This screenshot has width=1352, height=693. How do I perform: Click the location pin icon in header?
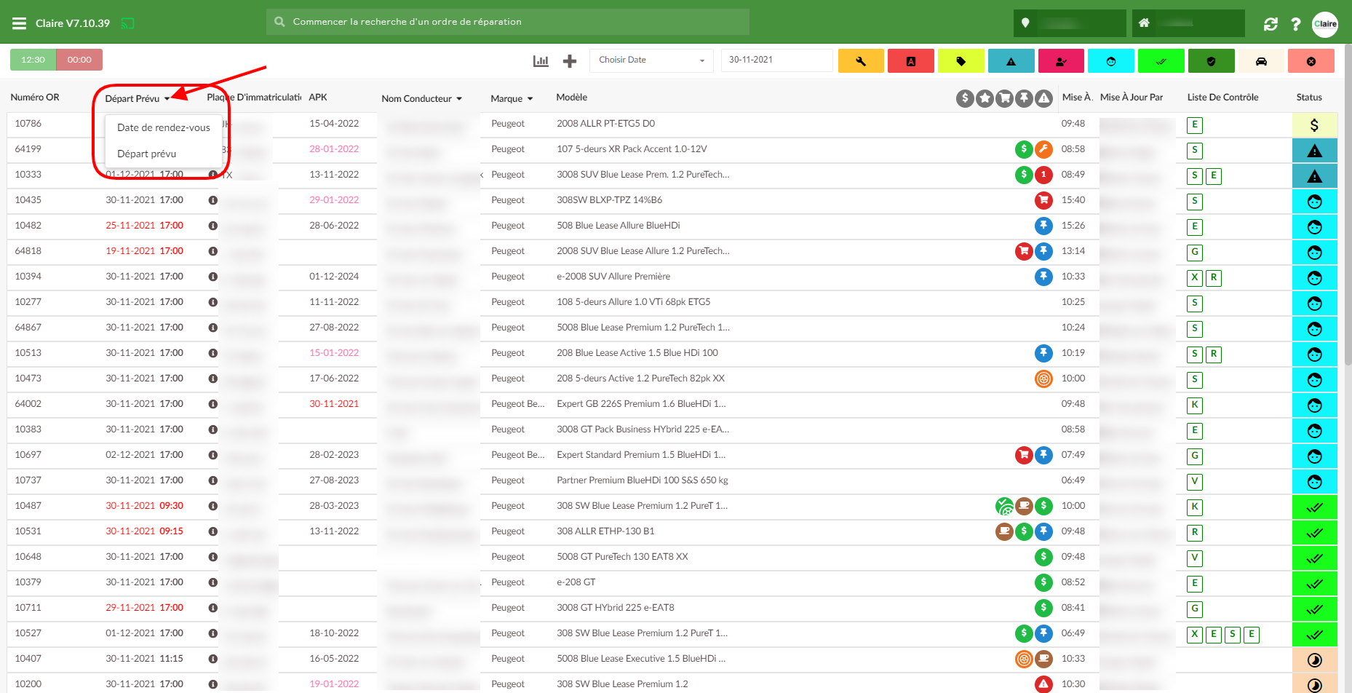coord(1025,23)
